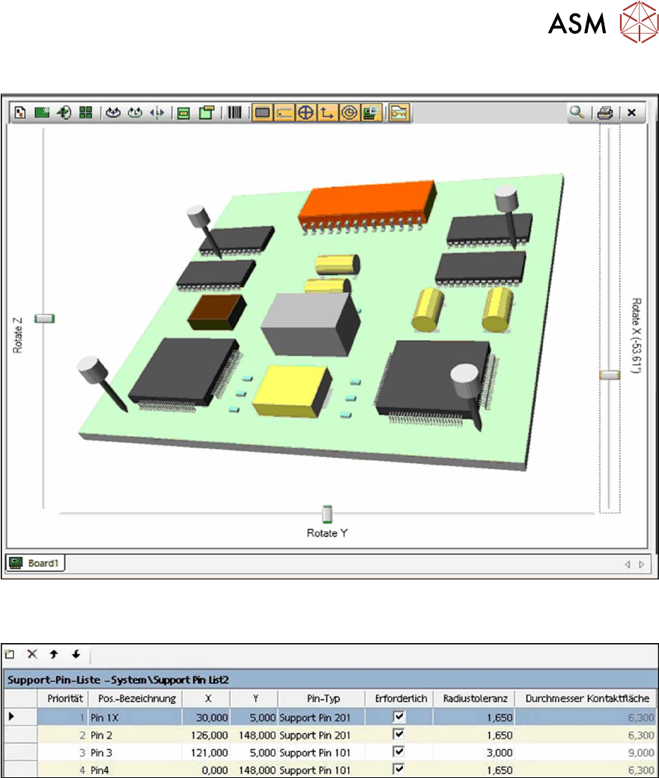This screenshot has width=659, height=778.
Task: Select the 'Pin 1X' name cell
Action: point(135,717)
